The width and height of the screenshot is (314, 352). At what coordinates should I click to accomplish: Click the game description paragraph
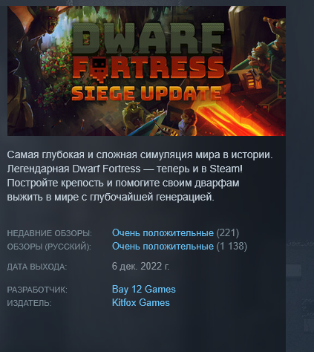pos(140,176)
